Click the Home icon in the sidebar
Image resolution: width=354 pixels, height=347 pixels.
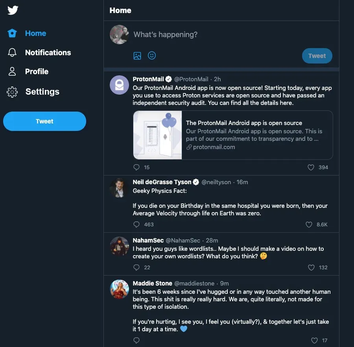coord(12,33)
